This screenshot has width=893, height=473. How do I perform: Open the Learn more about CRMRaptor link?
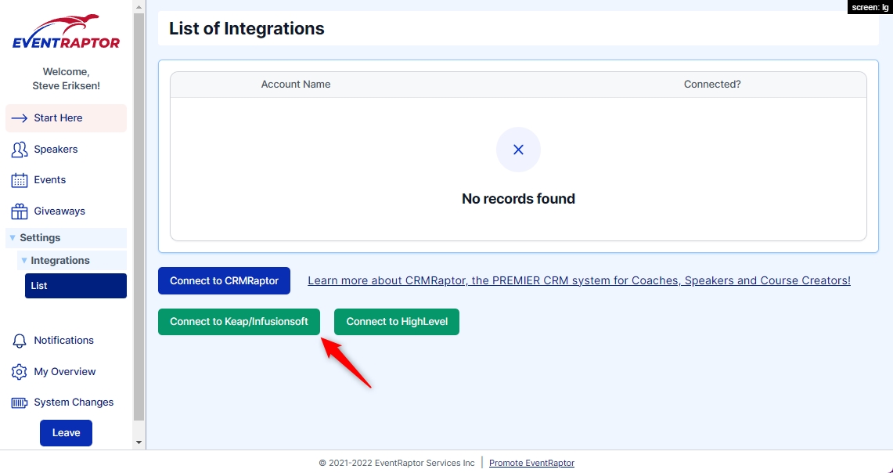578,280
